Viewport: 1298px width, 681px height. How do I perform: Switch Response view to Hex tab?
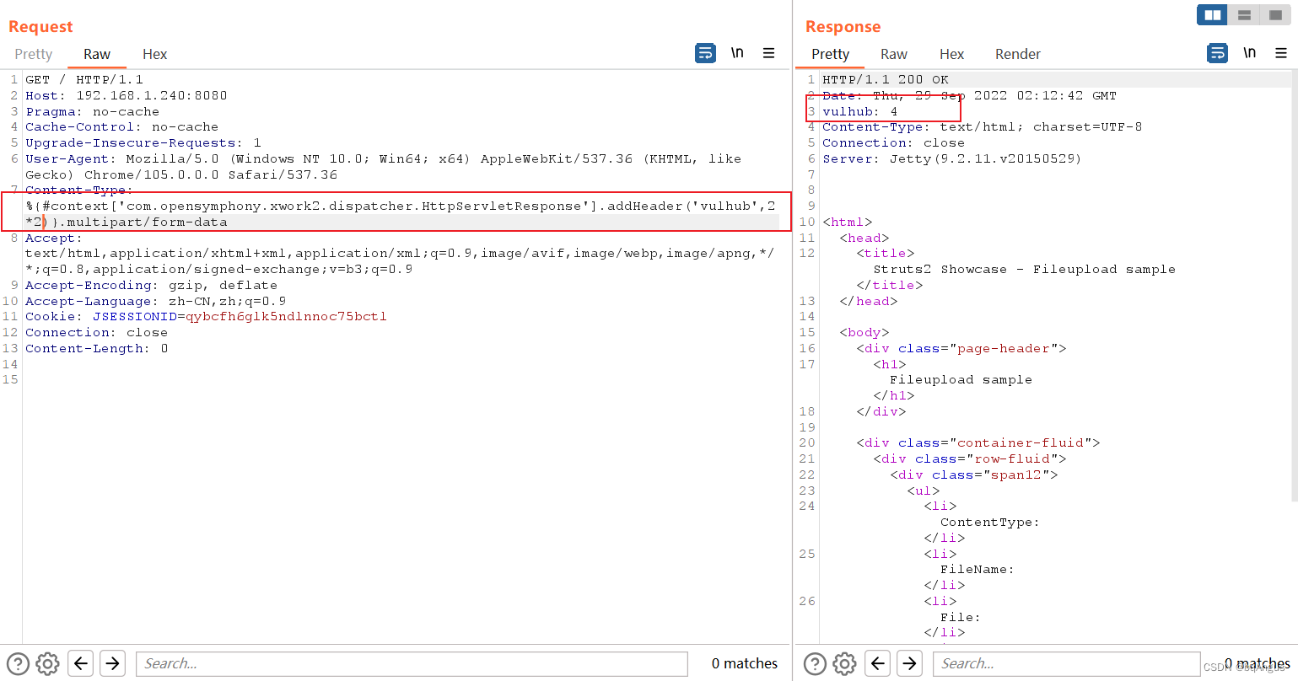(x=952, y=54)
